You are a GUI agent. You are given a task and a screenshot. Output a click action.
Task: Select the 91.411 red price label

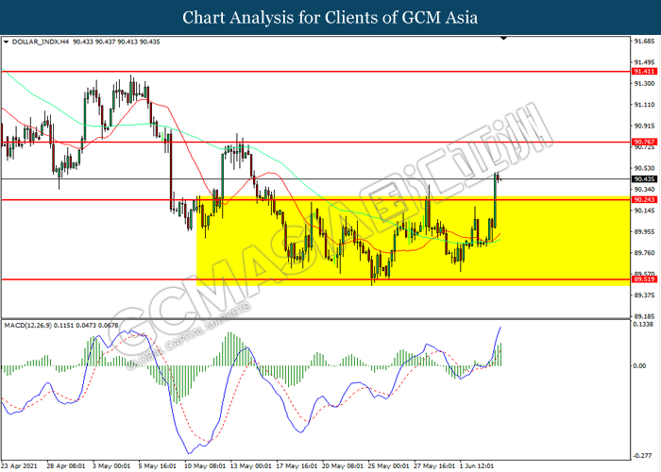click(644, 72)
